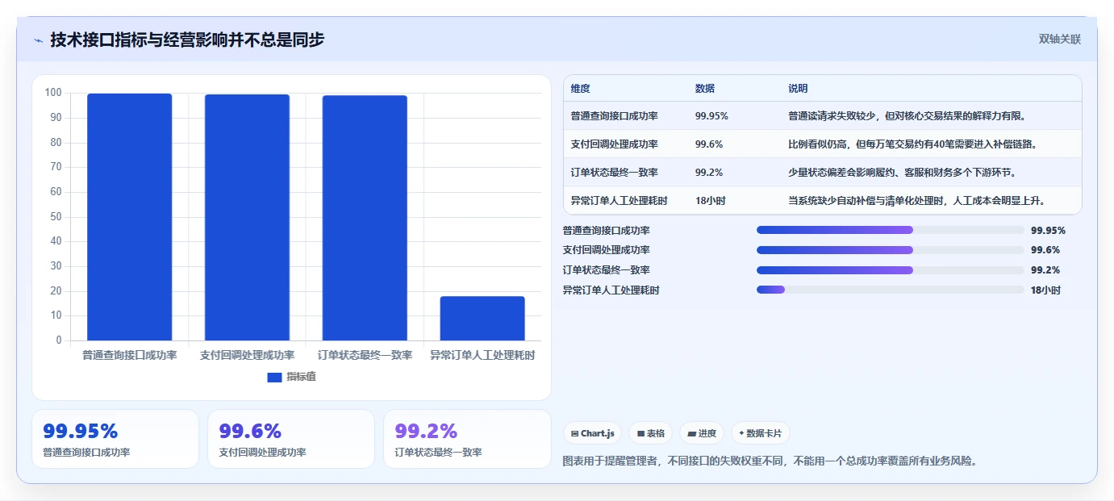
Task: Toggle the 指标值 legend label
Action: point(301,377)
